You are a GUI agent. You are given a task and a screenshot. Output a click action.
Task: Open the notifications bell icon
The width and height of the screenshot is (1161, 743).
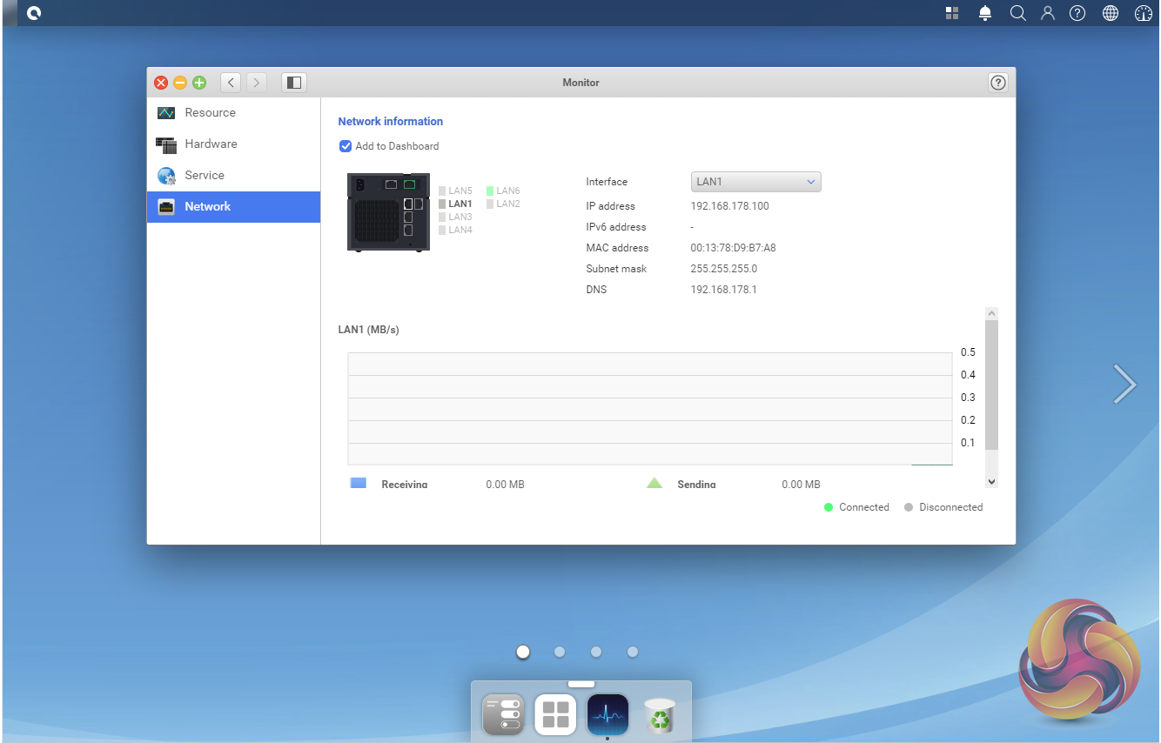click(985, 13)
